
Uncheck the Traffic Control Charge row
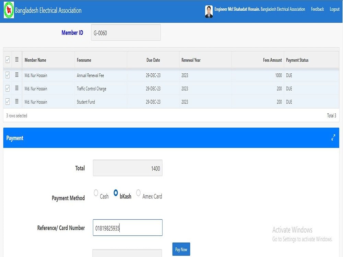(x=7, y=88)
